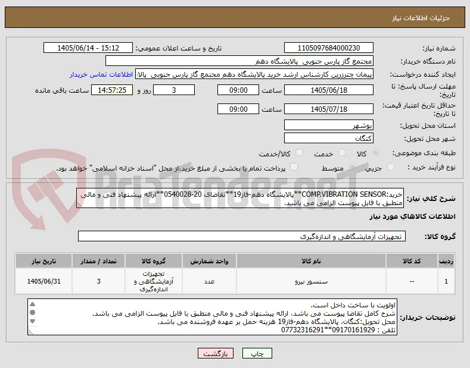Select the خدمت radio button
Image resolution: width=470 pixels, height=368 pixels.
click(342, 153)
